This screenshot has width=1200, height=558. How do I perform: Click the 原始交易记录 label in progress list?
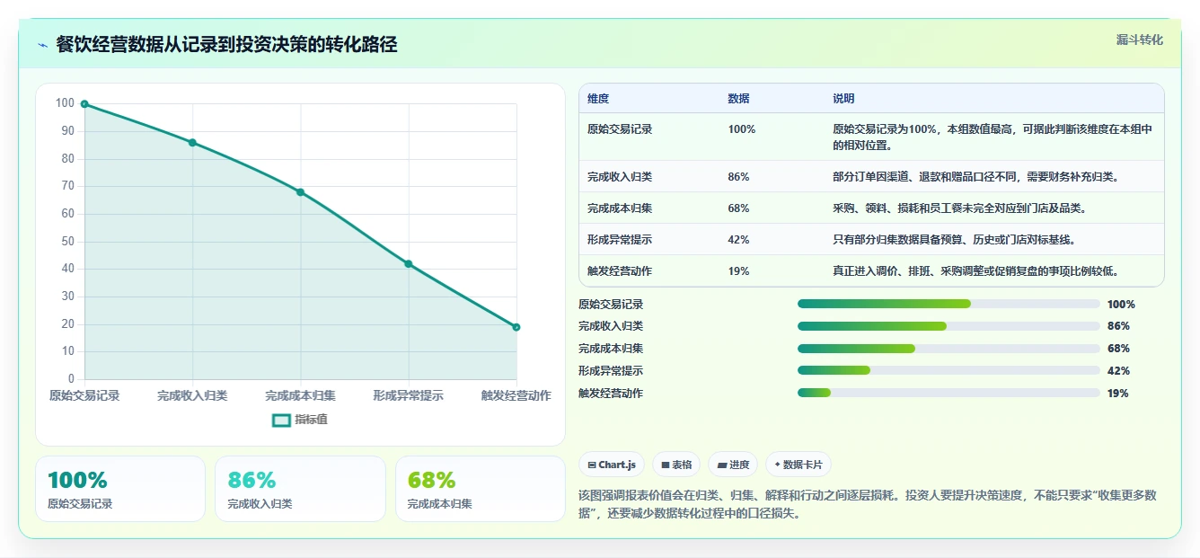pyautogui.click(x=611, y=305)
